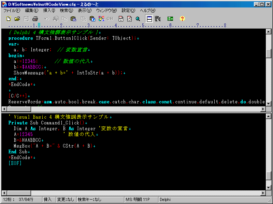Screen dimensions: 273x204
Task: Open a file with the folder icon
Action: [x=17, y=19]
